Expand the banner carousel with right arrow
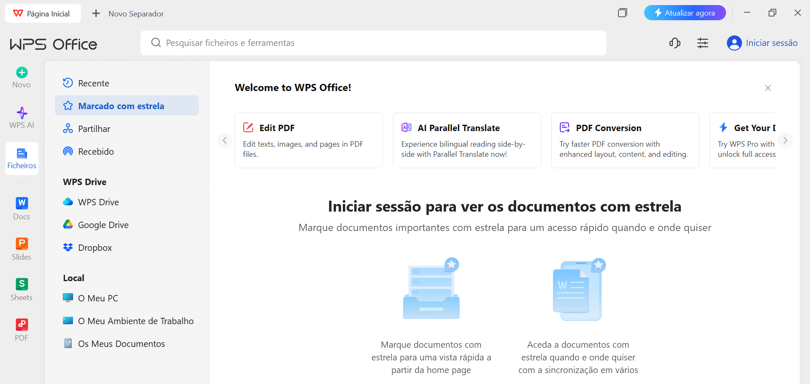Screen dimensions: 810x384 pos(786,140)
